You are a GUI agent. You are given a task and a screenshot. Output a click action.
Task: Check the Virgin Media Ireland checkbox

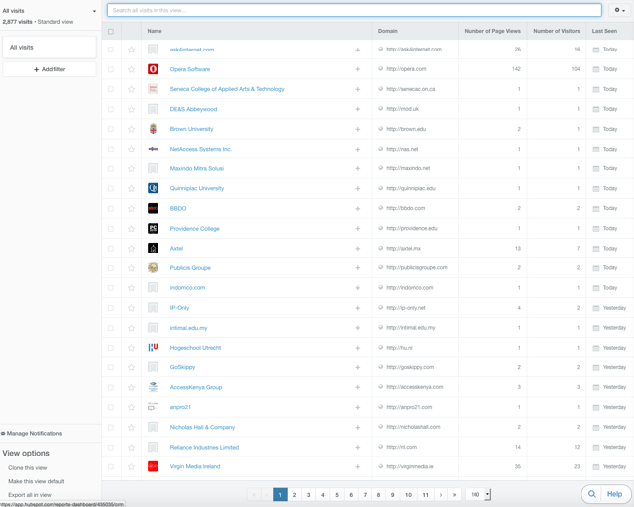(x=111, y=467)
